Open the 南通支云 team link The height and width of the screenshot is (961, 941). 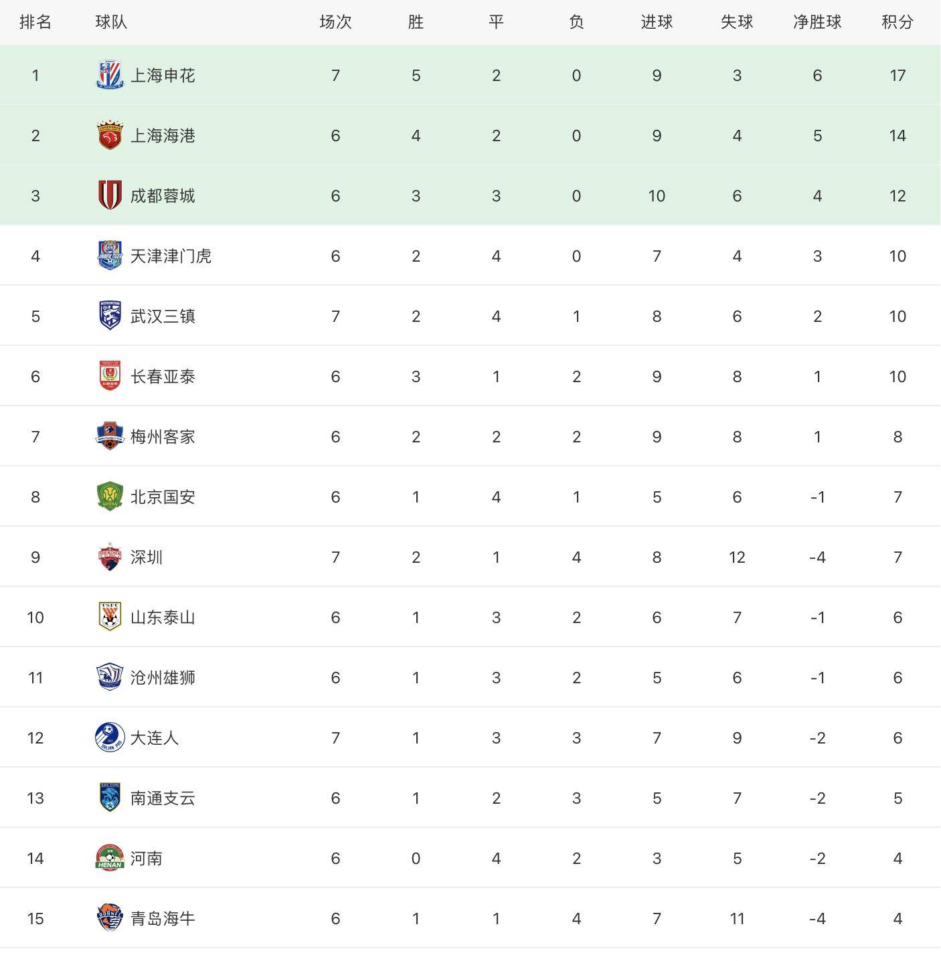pyautogui.click(x=163, y=798)
